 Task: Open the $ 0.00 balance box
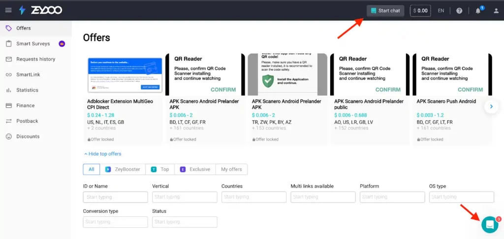[x=420, y=11]
